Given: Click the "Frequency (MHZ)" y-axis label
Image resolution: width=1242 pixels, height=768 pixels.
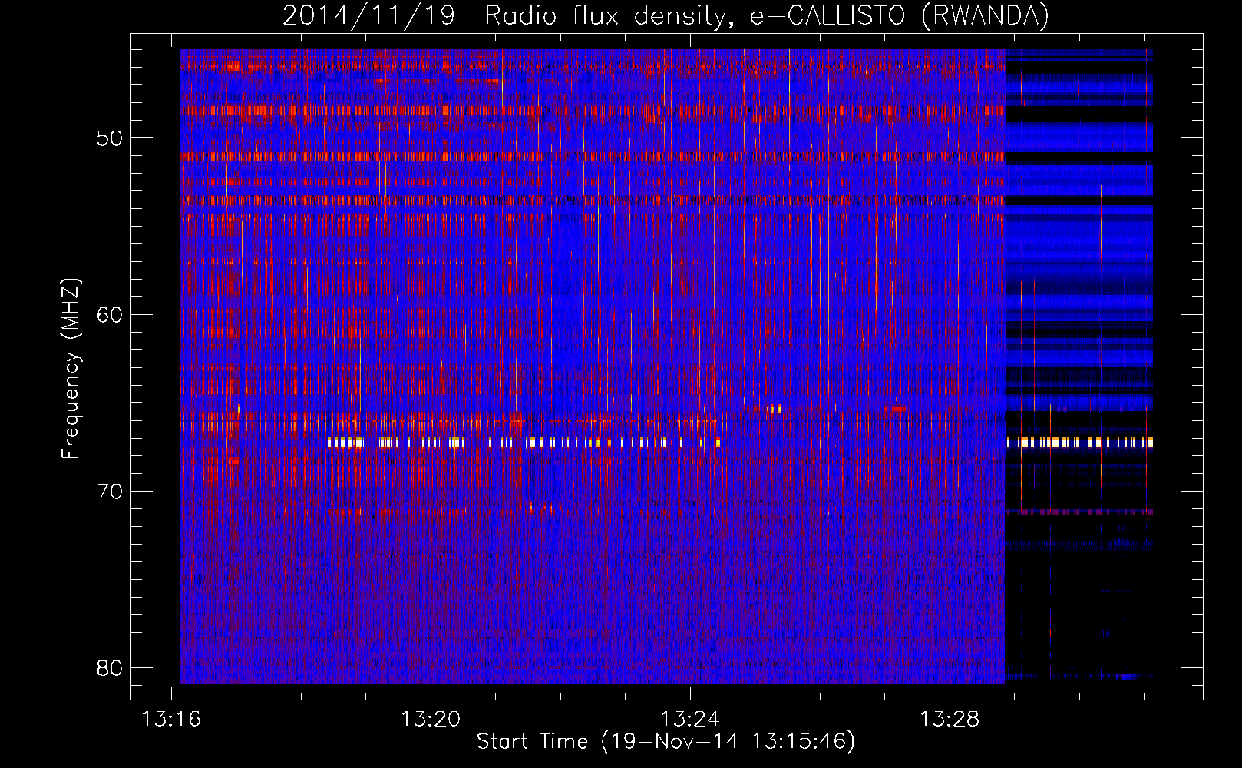Looking at the screenshot, I should (x=71, y=369).
